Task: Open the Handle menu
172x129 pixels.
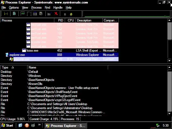Action: coord(58,8)
